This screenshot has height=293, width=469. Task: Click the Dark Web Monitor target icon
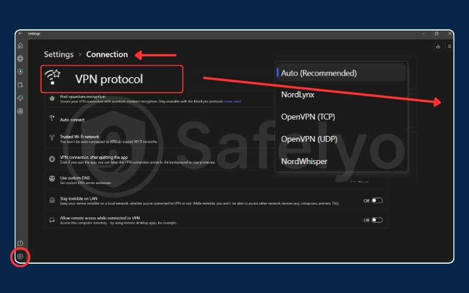21,111
